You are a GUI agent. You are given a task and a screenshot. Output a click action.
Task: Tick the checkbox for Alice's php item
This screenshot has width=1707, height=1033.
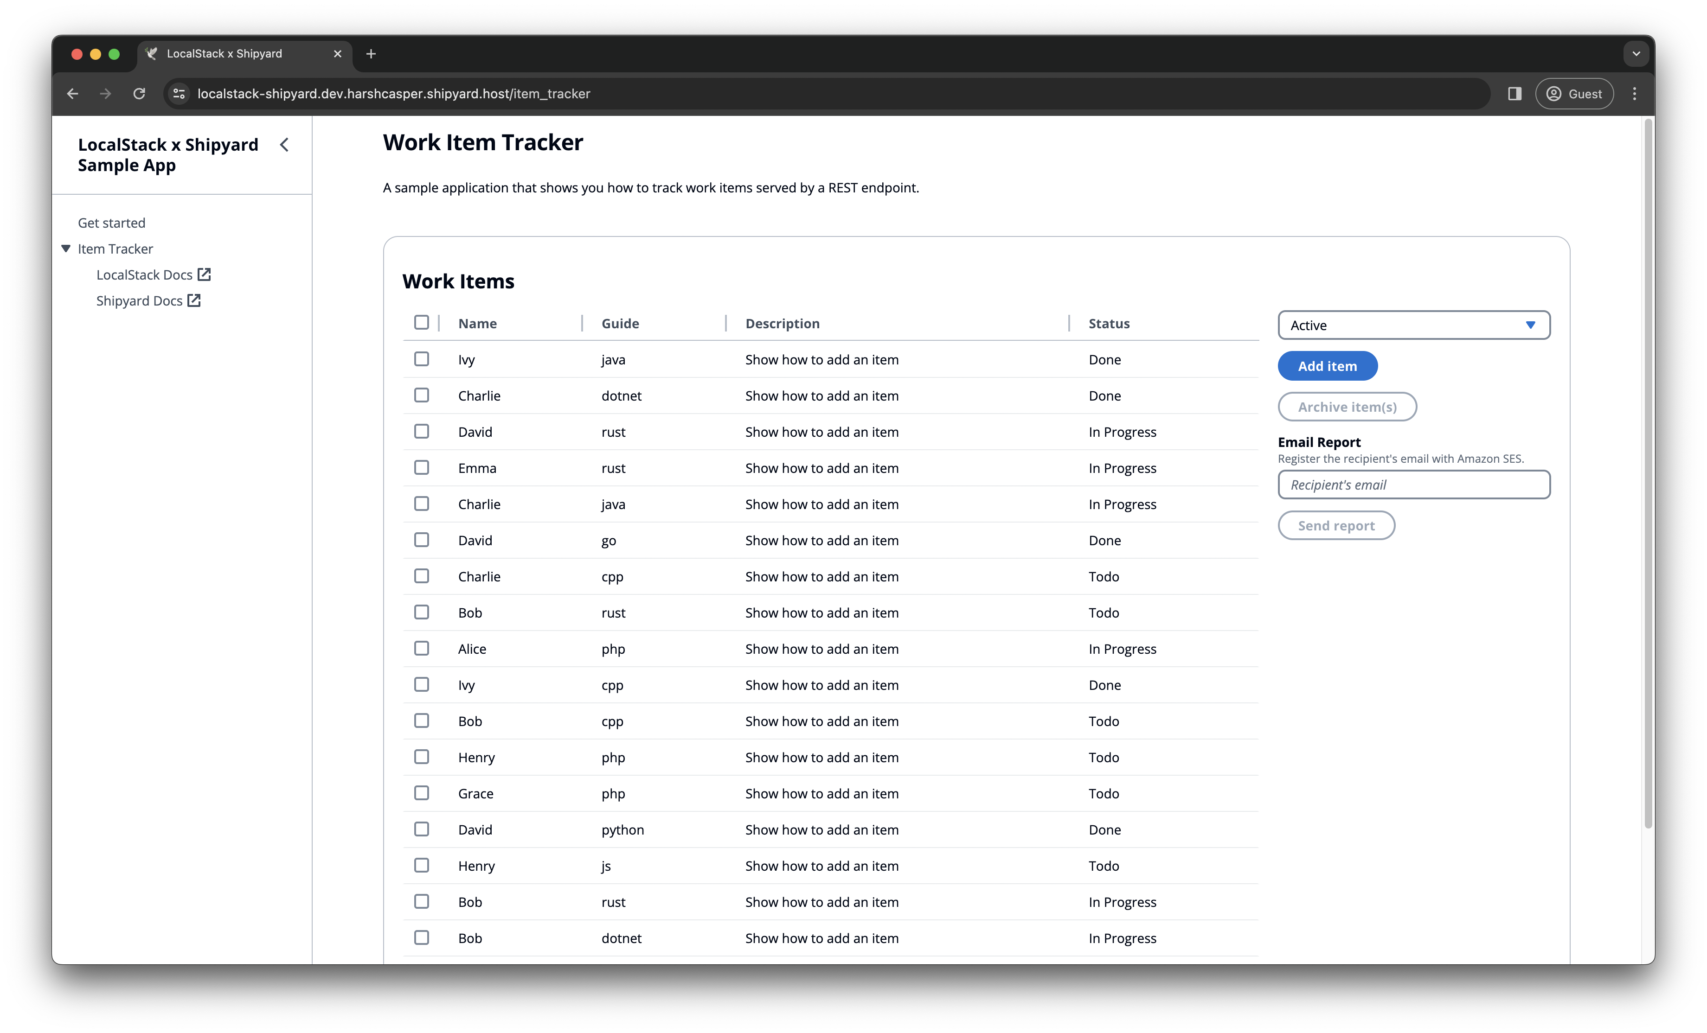tap(421, 649)
